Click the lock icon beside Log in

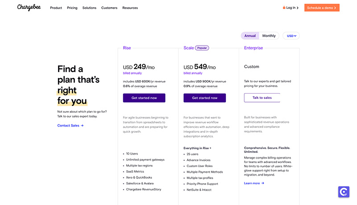click(x=284, y=8)
